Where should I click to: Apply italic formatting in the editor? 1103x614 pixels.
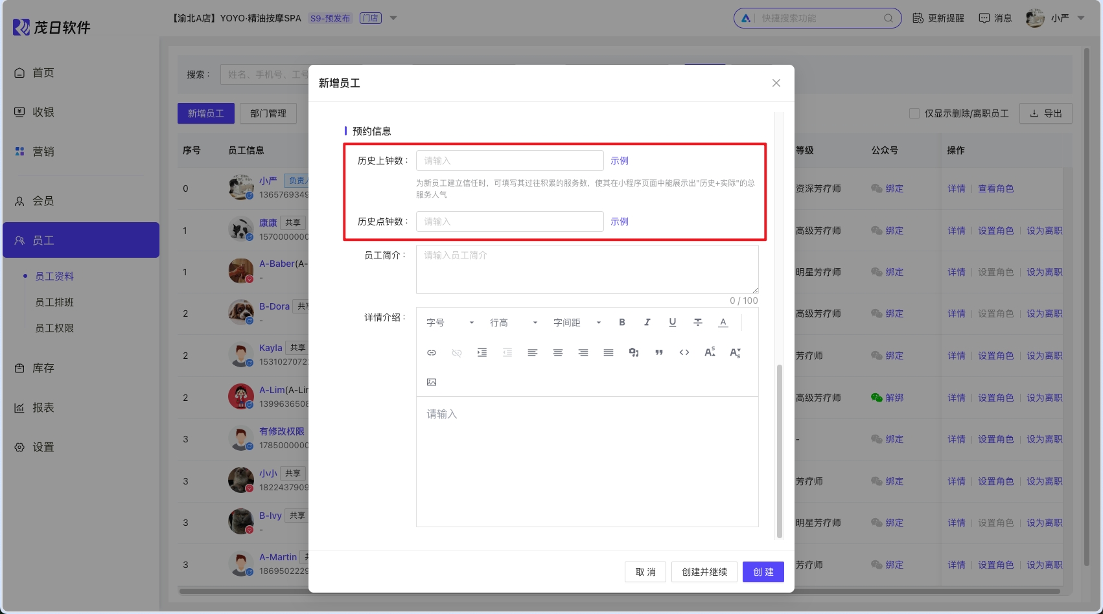[x=647, y=323]
